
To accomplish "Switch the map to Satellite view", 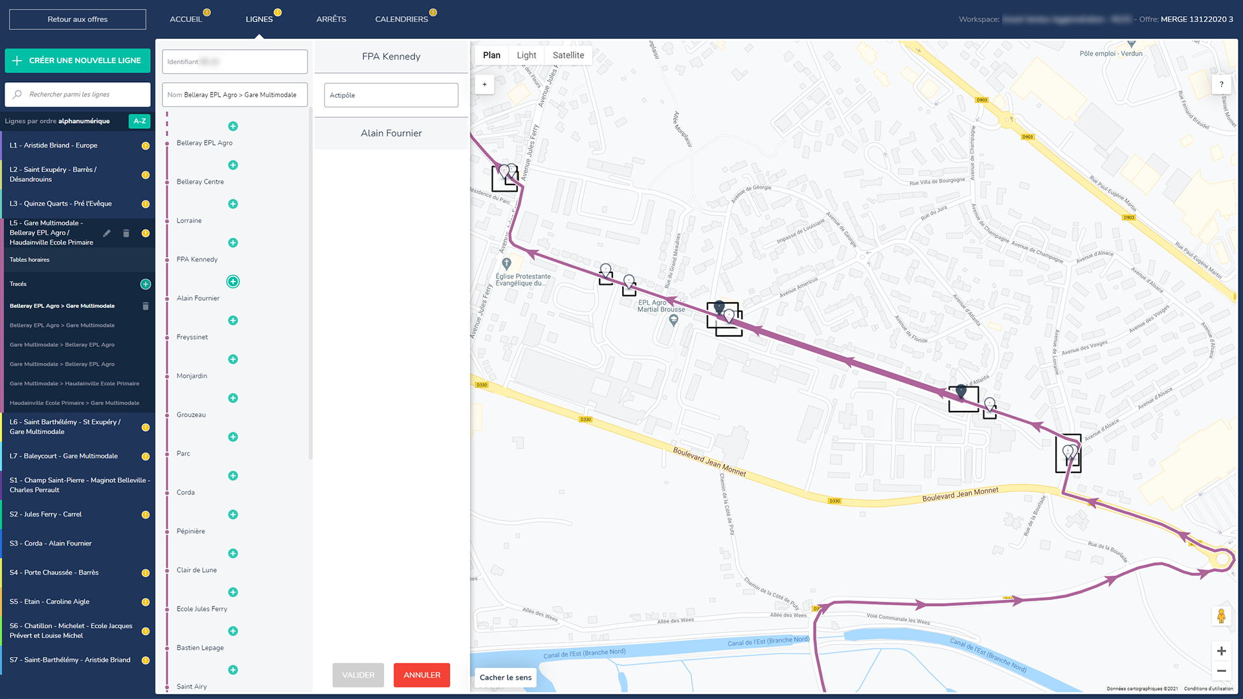I will click(568, 55).
